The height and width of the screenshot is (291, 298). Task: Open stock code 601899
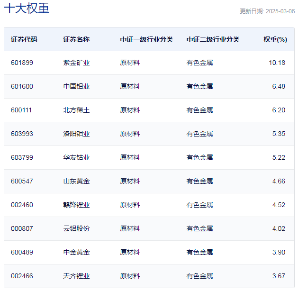[22, 63]
